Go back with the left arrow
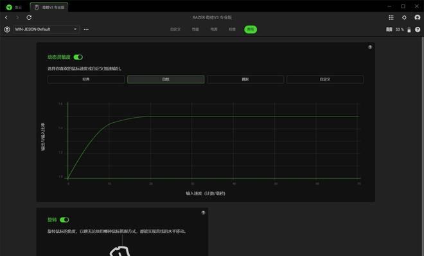Screen dimensions: 424x256 6,17
